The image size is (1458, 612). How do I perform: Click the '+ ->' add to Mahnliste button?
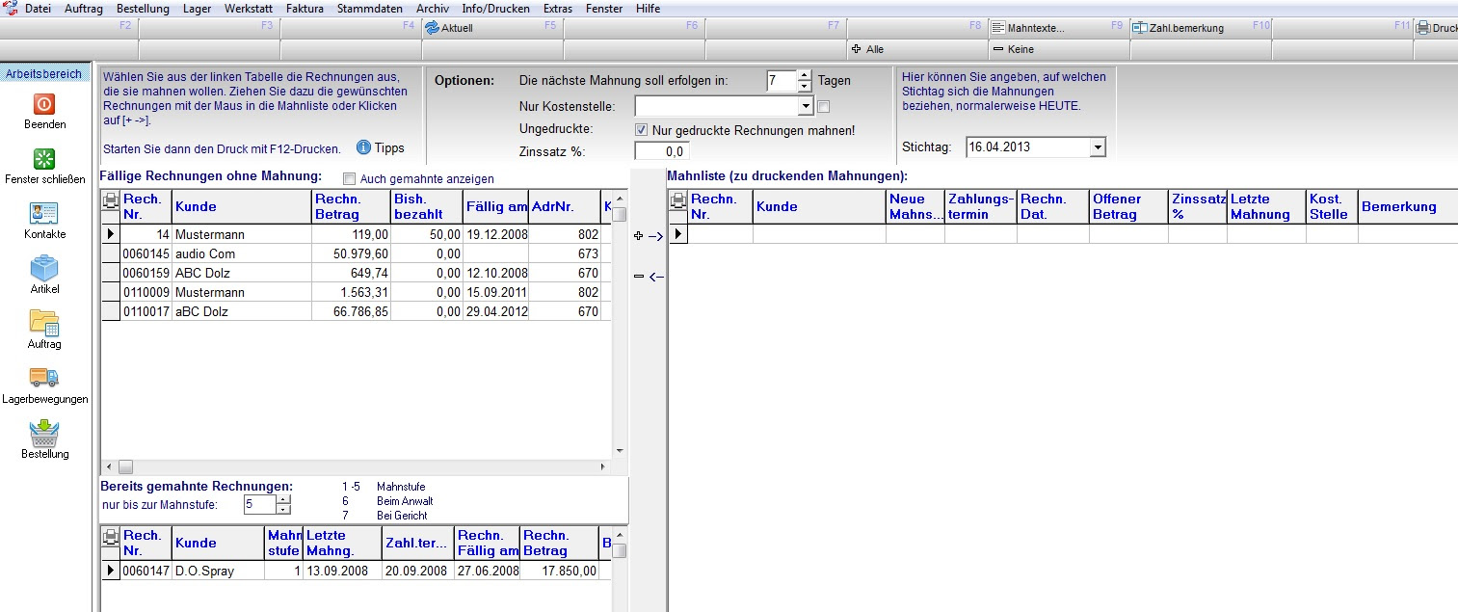649,236
